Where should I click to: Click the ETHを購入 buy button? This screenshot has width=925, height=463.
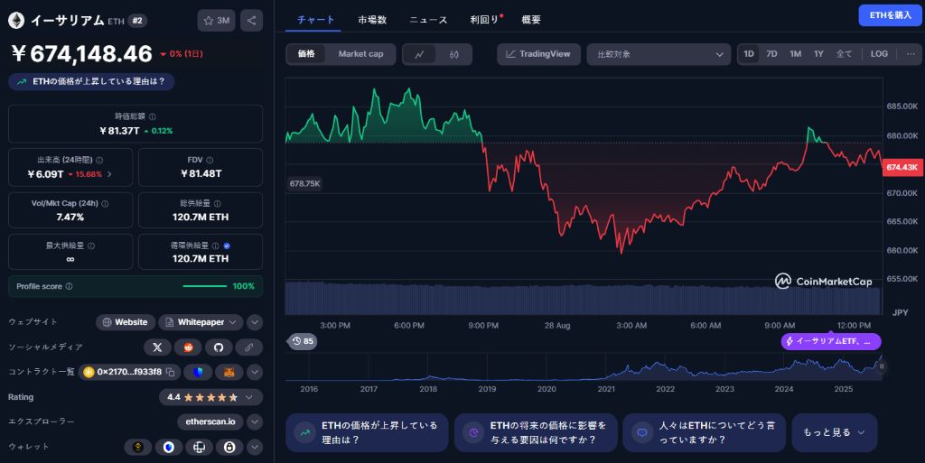point(890,15)
